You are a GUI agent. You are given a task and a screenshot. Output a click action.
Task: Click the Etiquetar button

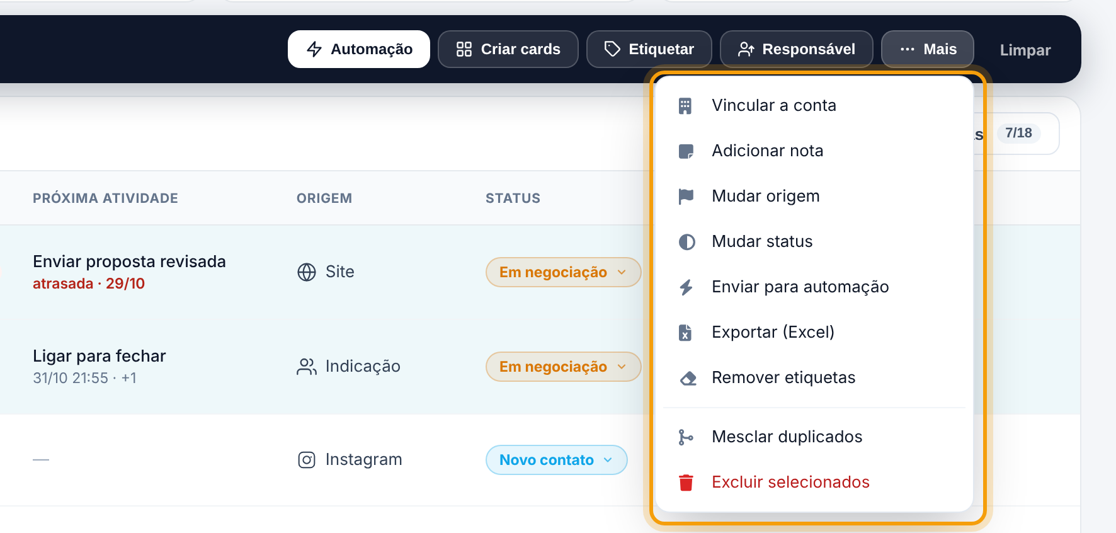coord(649,49)
